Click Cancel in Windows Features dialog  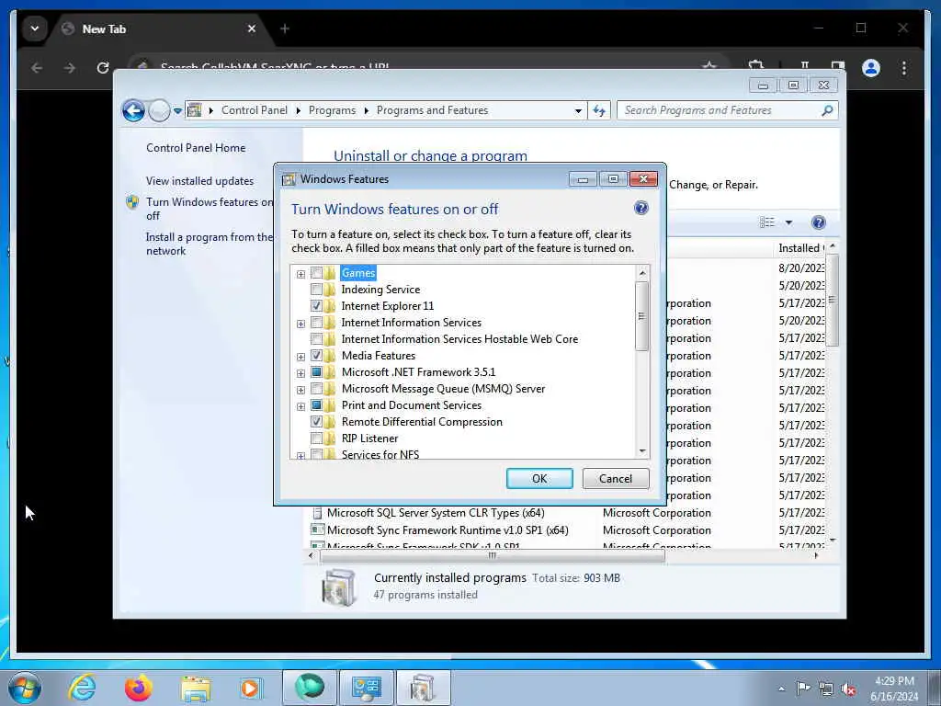tap(615, 478)
